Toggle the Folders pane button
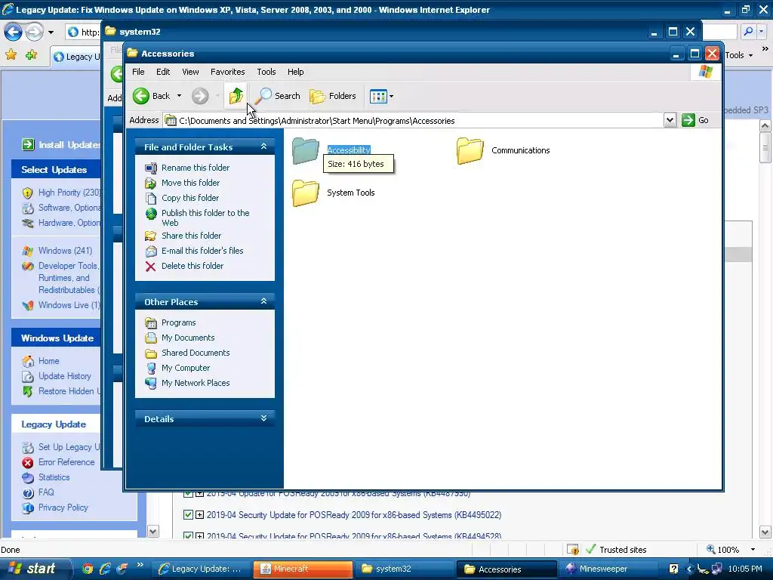Viewport: 773px width, 580px height. 333,96
